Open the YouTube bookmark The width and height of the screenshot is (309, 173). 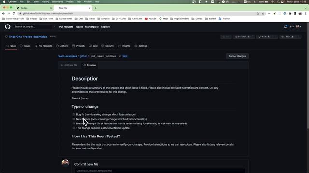coord(151,19)
